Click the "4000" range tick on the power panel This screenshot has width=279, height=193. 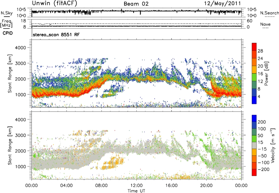coord(20,48)
